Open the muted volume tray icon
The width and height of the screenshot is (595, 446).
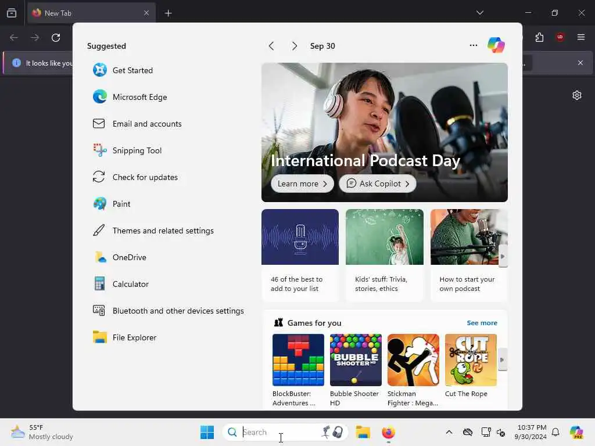[x=501, y=432]
